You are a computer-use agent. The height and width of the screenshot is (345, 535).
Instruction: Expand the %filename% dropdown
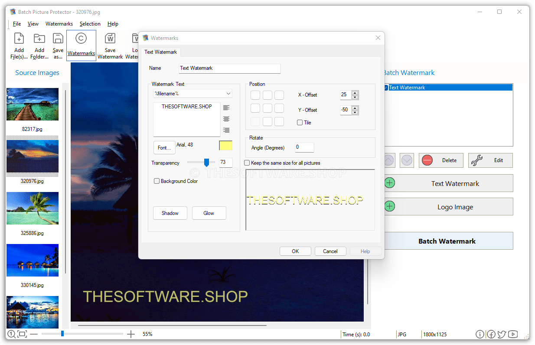pyautogui.click(x=228, y=94)
